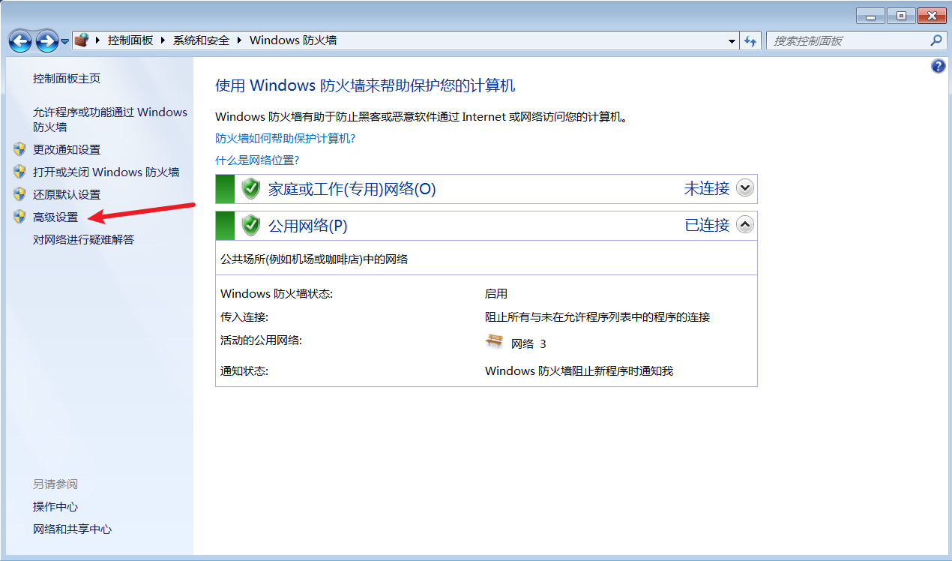Click the 网络 3 network name

point(528,343)
